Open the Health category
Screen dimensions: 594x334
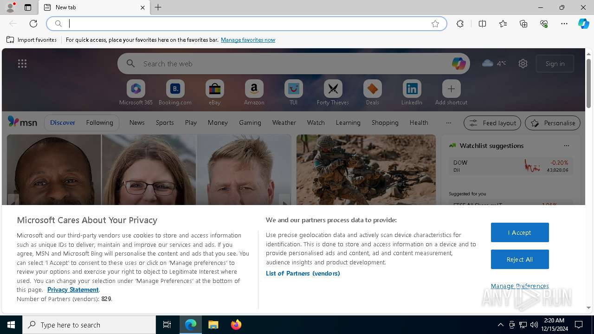(419, 122)
